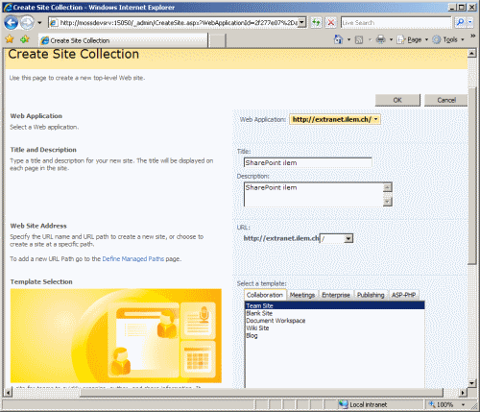This screenshot has width=480, height=412.
Task: Click the OK button
Action: coord(397,100)
